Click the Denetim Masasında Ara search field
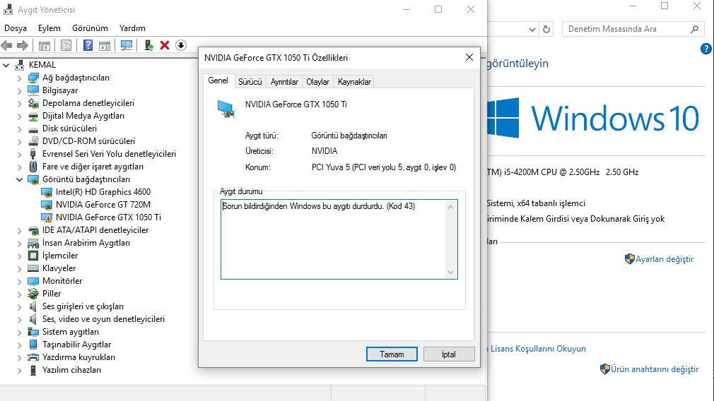The width and height of the screenshot is (714, 401). [x=633, y=29]
